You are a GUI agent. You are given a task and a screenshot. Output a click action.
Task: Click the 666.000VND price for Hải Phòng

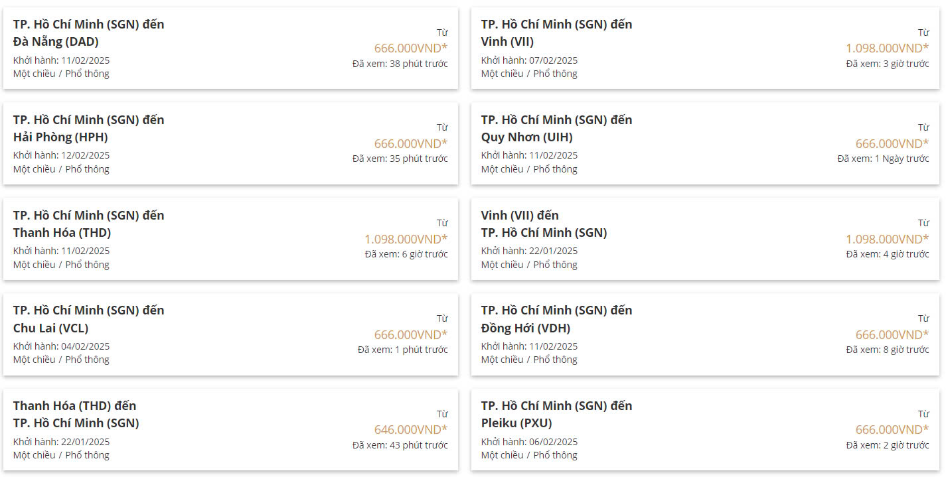(x=411, y=143)
